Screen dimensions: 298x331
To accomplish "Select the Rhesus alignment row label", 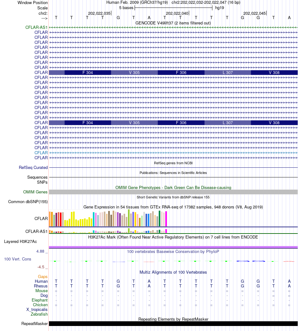I will (41, 286).
